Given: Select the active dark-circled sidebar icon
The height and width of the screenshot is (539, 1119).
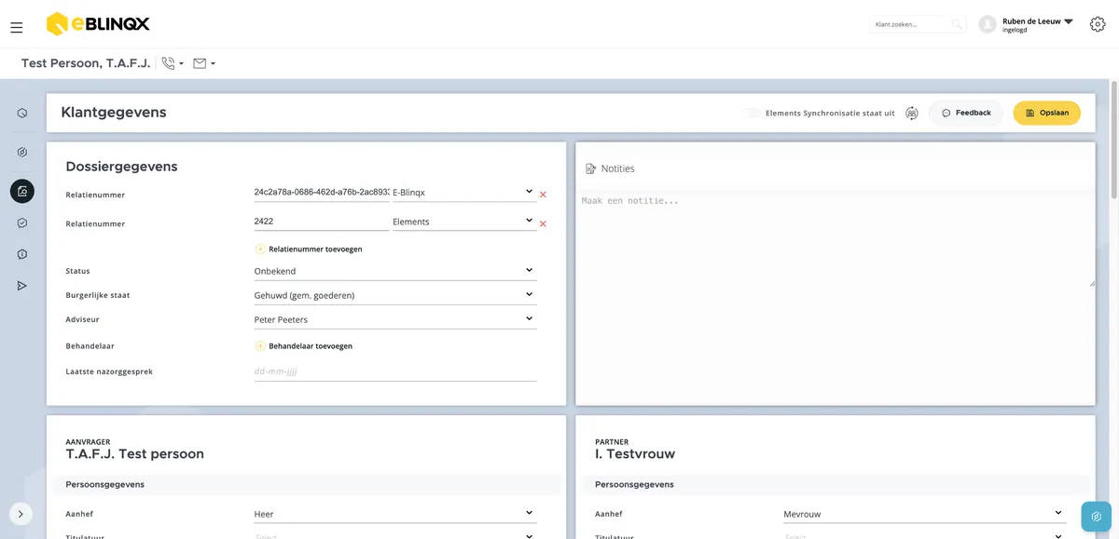Looking at the screenshot, I should tap(22, 192).
